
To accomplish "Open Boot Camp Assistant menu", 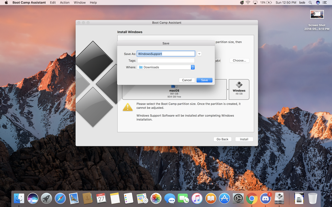I will (29, 3).
